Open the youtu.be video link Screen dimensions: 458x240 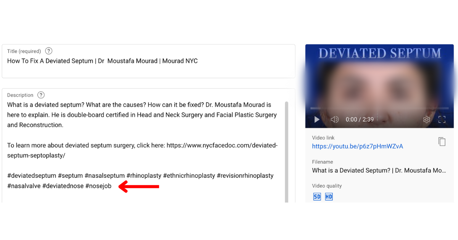[x=358, y=146]
